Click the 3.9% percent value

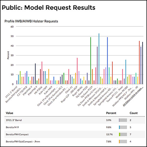click(109, 120)
